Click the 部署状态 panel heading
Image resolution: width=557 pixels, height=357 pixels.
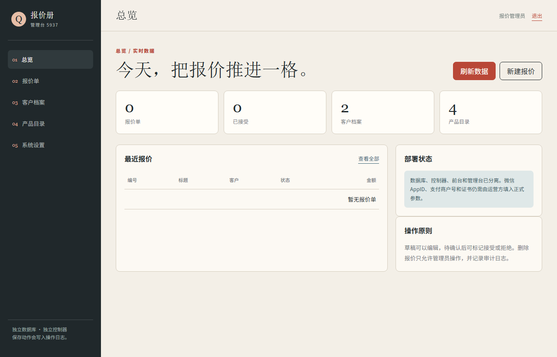click(418, 159)
